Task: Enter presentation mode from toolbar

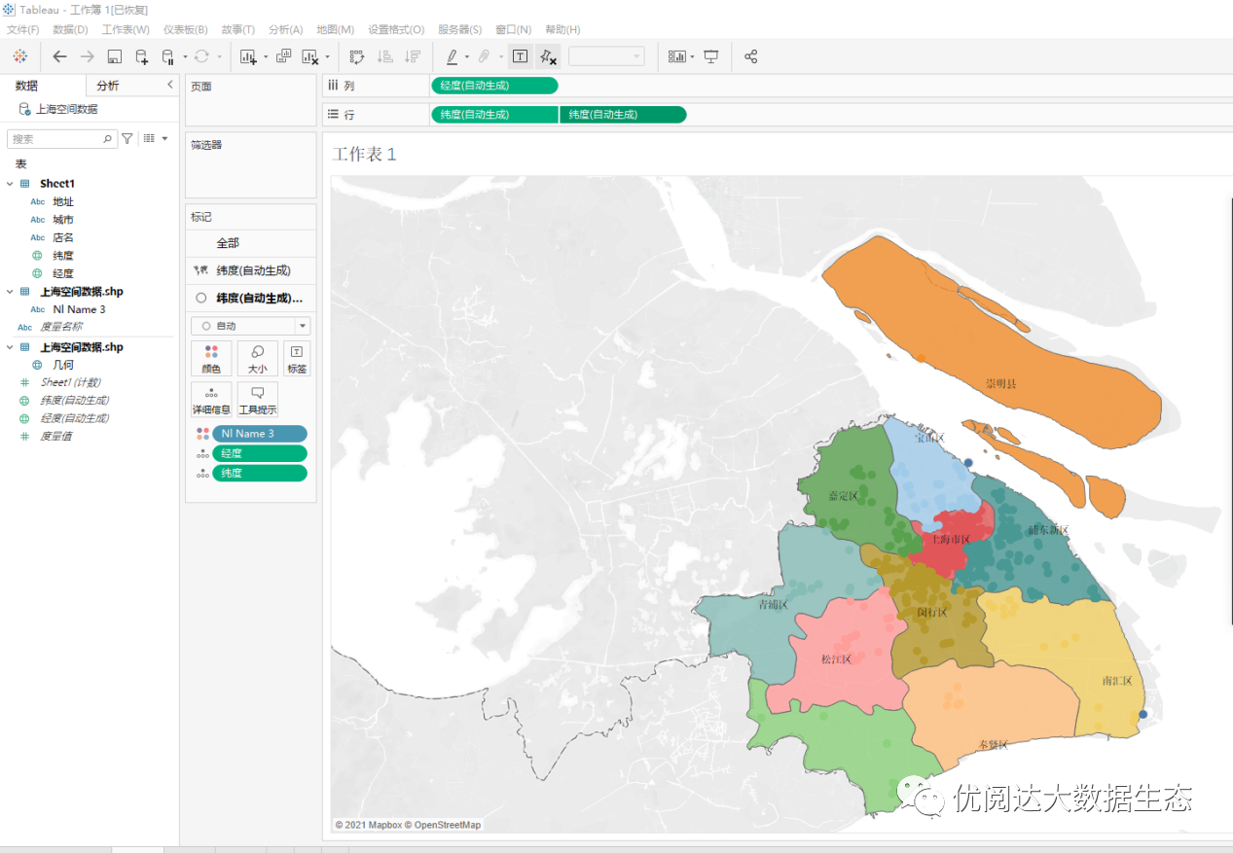Action: tap(711, 56)
